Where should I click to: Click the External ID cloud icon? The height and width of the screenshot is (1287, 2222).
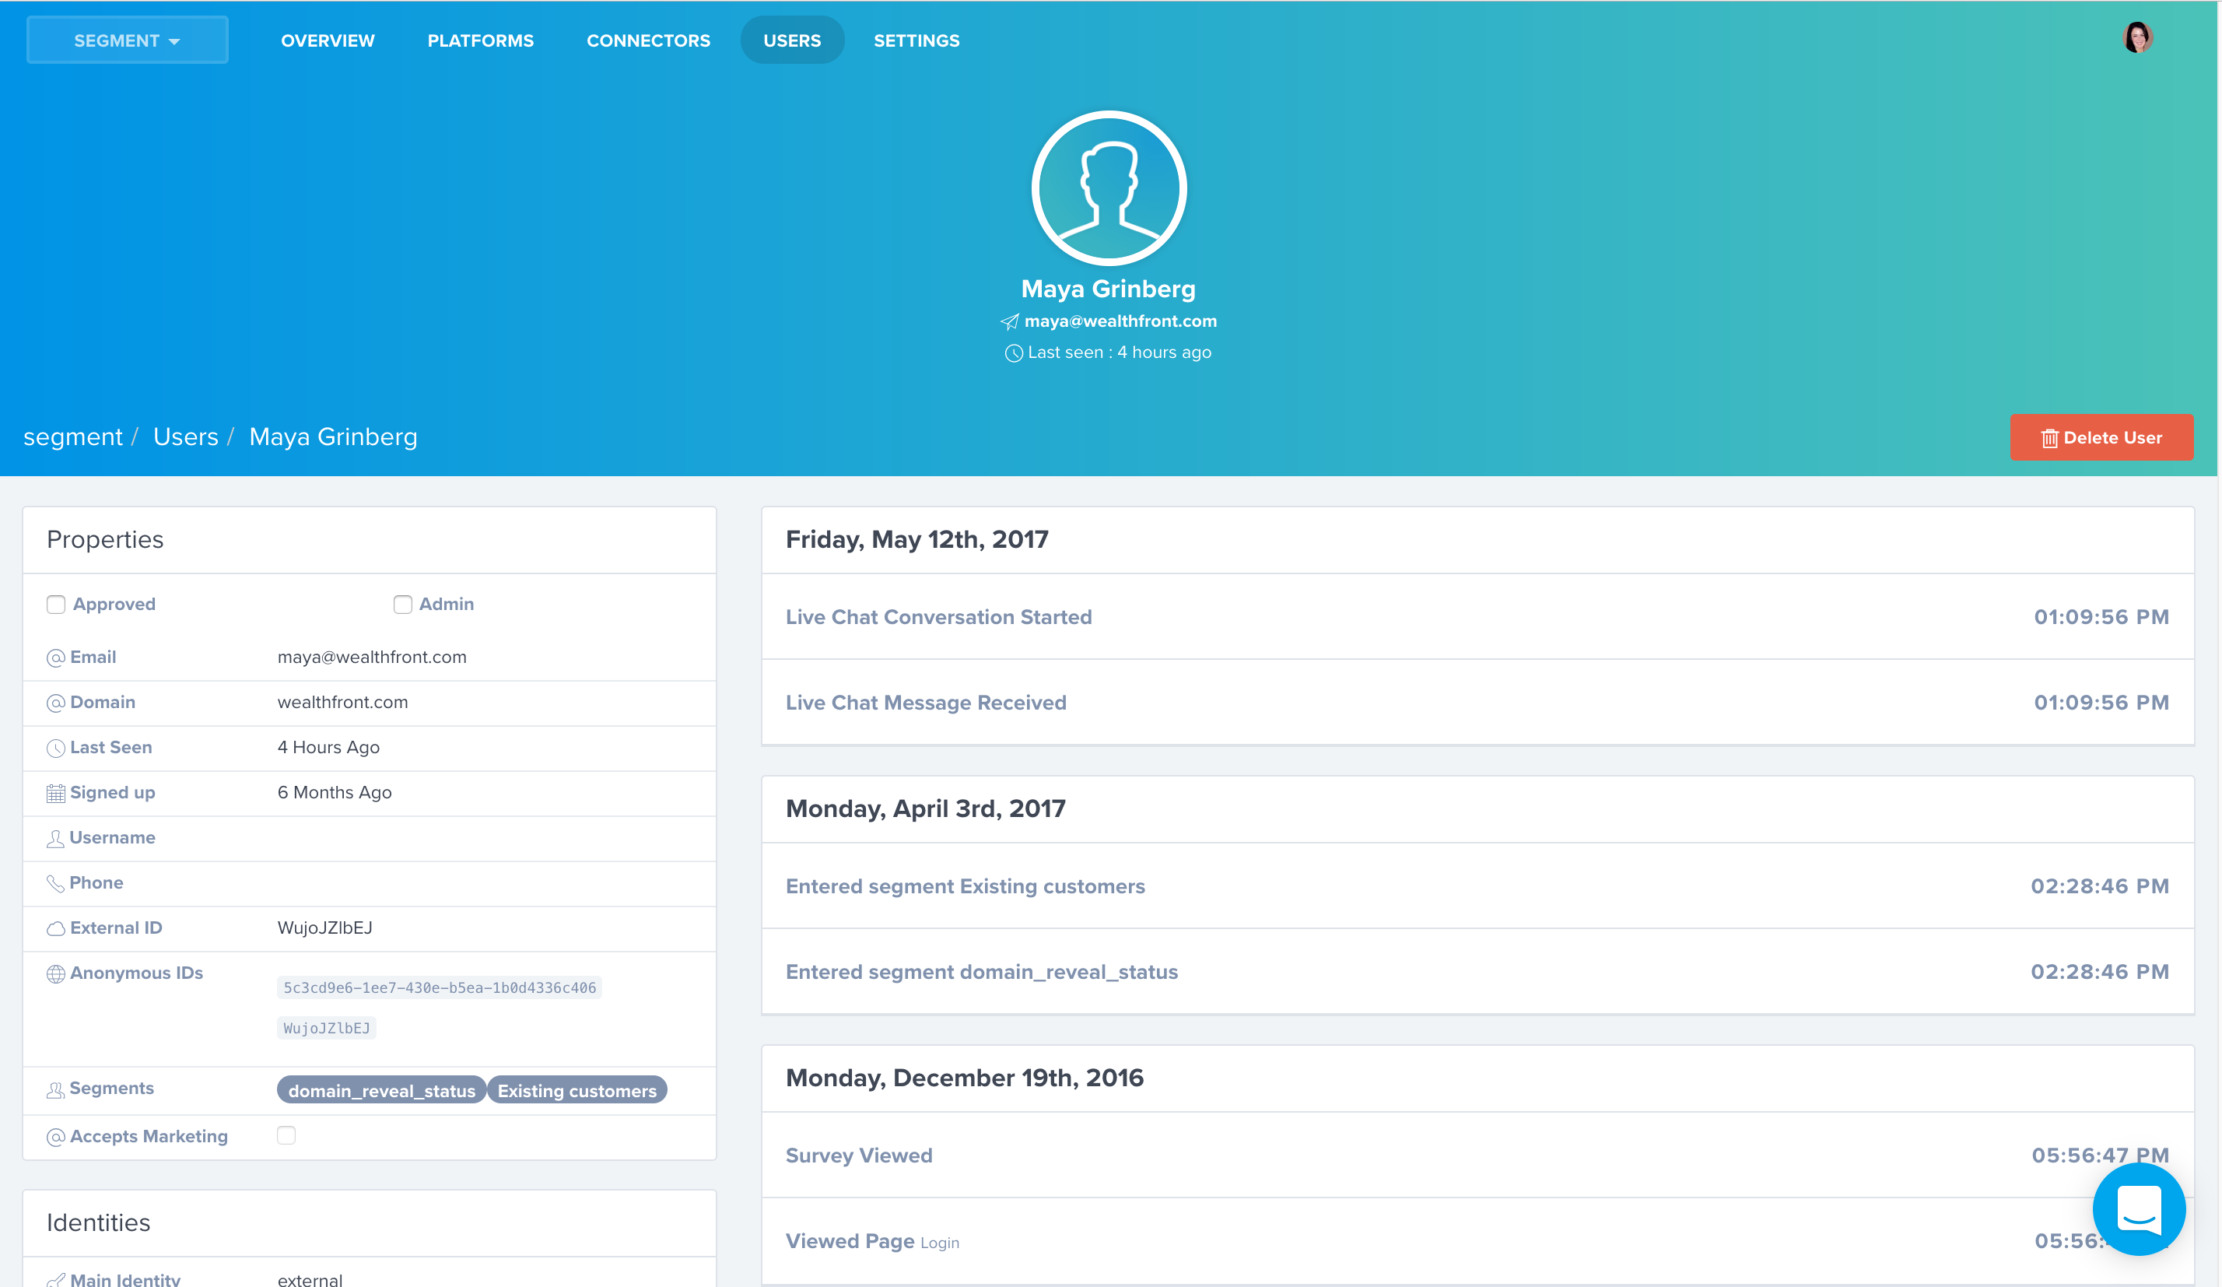(x=55, y=929)
